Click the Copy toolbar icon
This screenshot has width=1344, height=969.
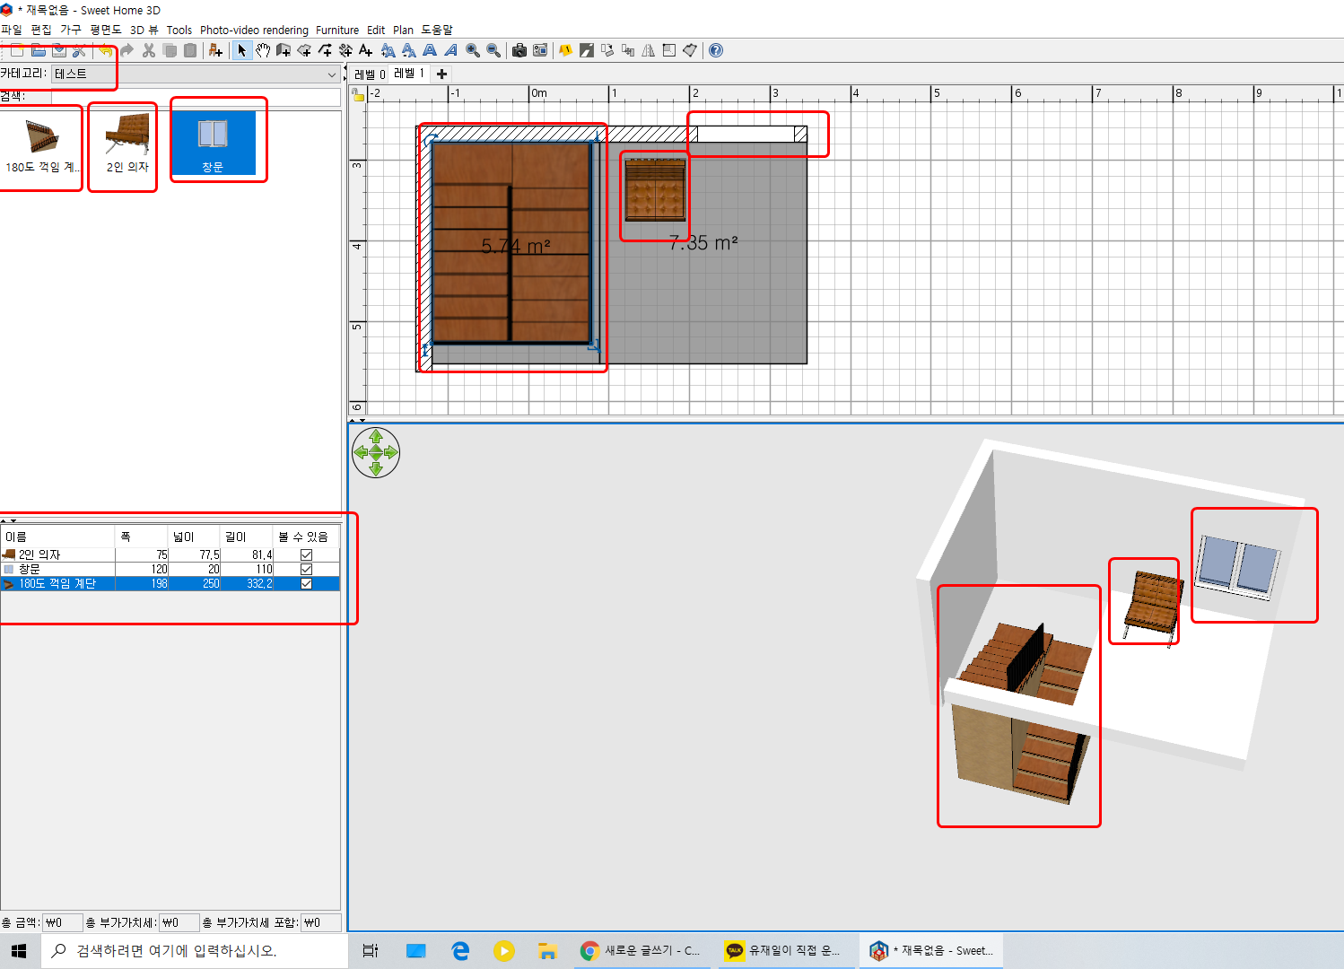[170, 50]
